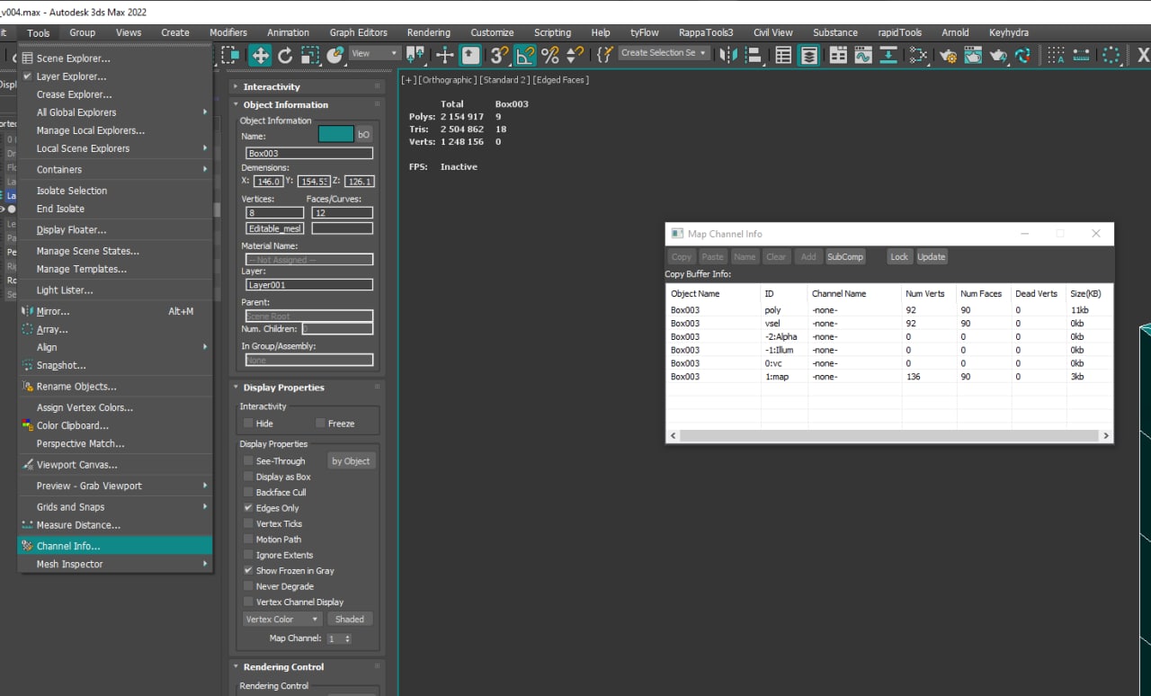Click the Mirror icon in the toolbar
The image size is (1151, 696).
coord(729,55)
